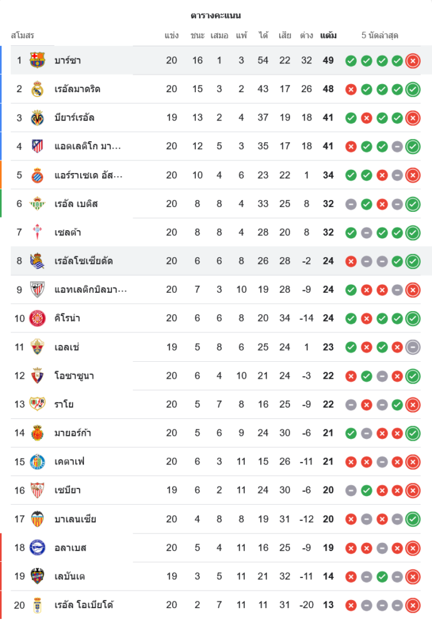The height and width of the screenshot is (627, 432).
Task: Click the Sevilla crest icon
Action: click(38, 490)
